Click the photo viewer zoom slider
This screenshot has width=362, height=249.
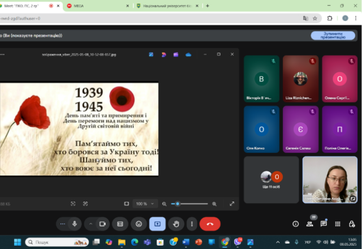189,204
